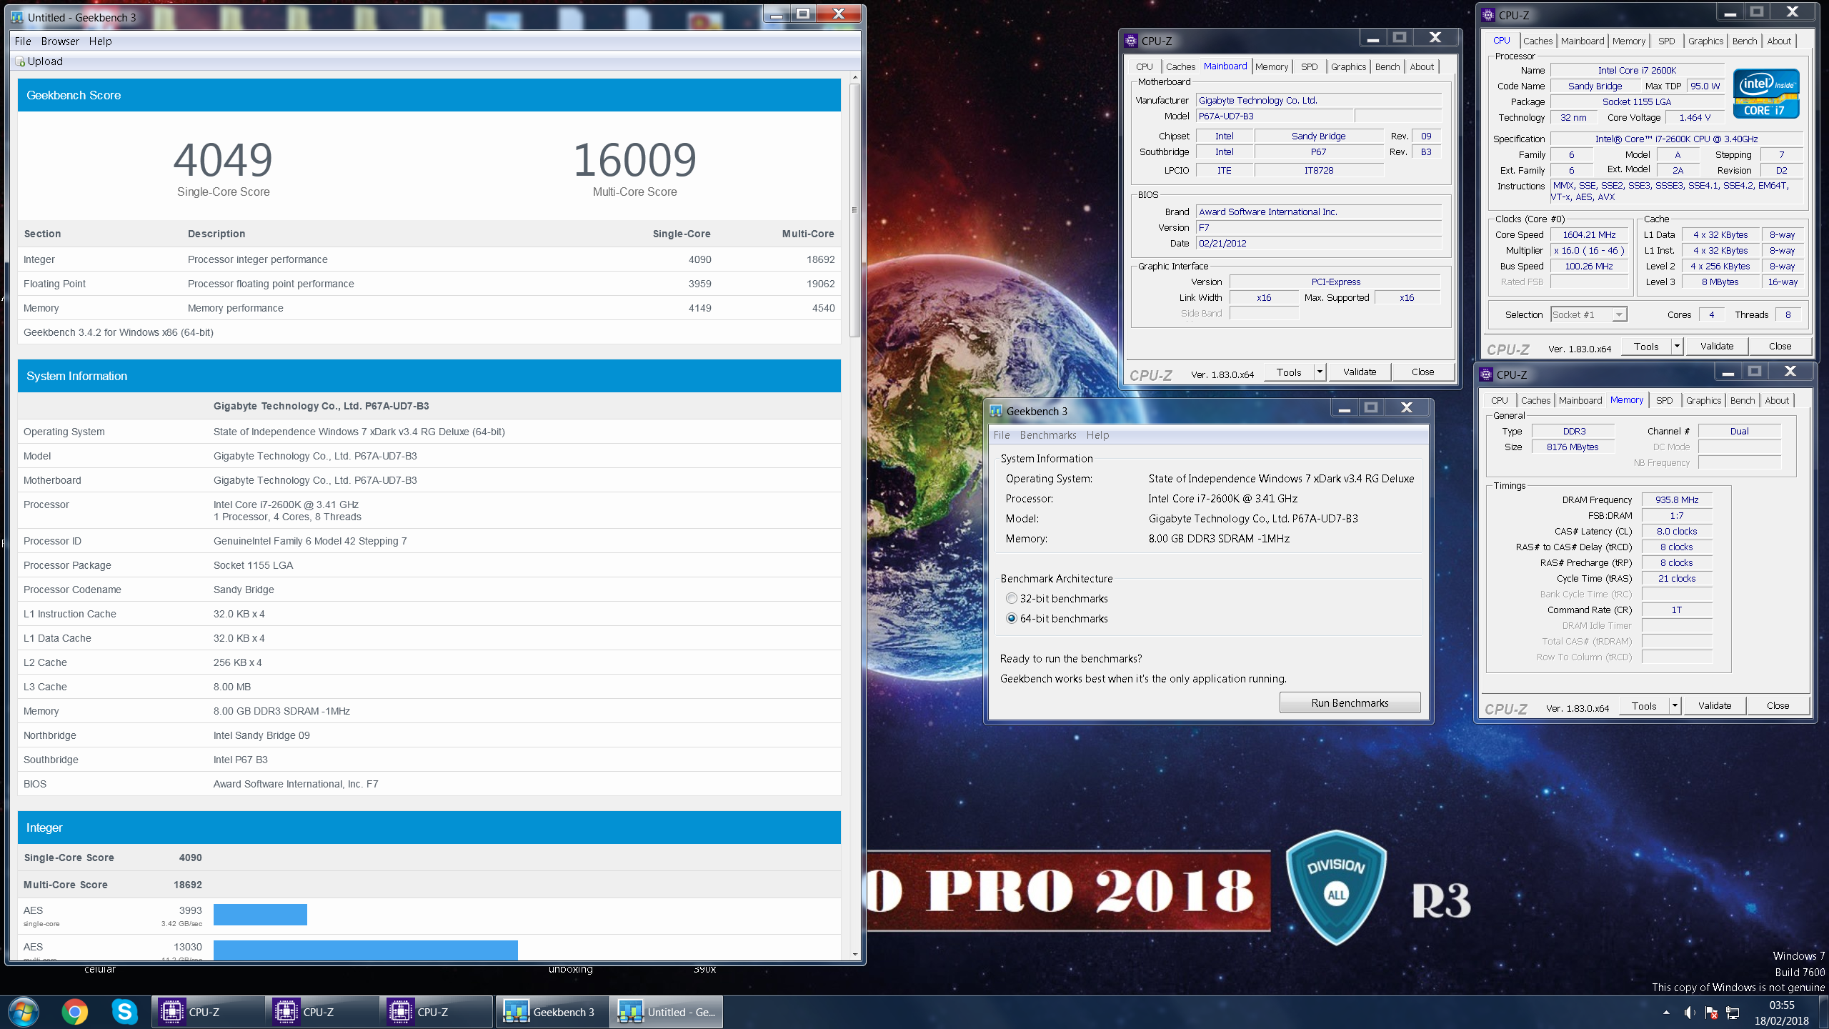Click the scroll down arrow in Geekbench results
The image size is (1829, 1029).
tap(854, 954)
